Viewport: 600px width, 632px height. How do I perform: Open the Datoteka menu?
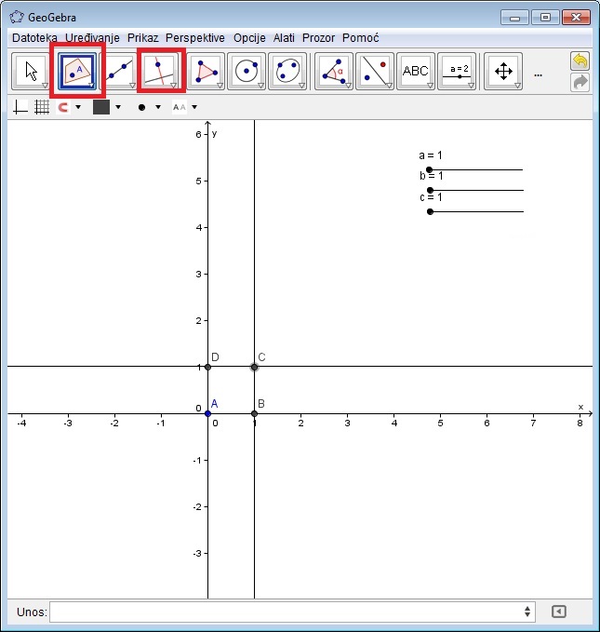coord(34,38)
